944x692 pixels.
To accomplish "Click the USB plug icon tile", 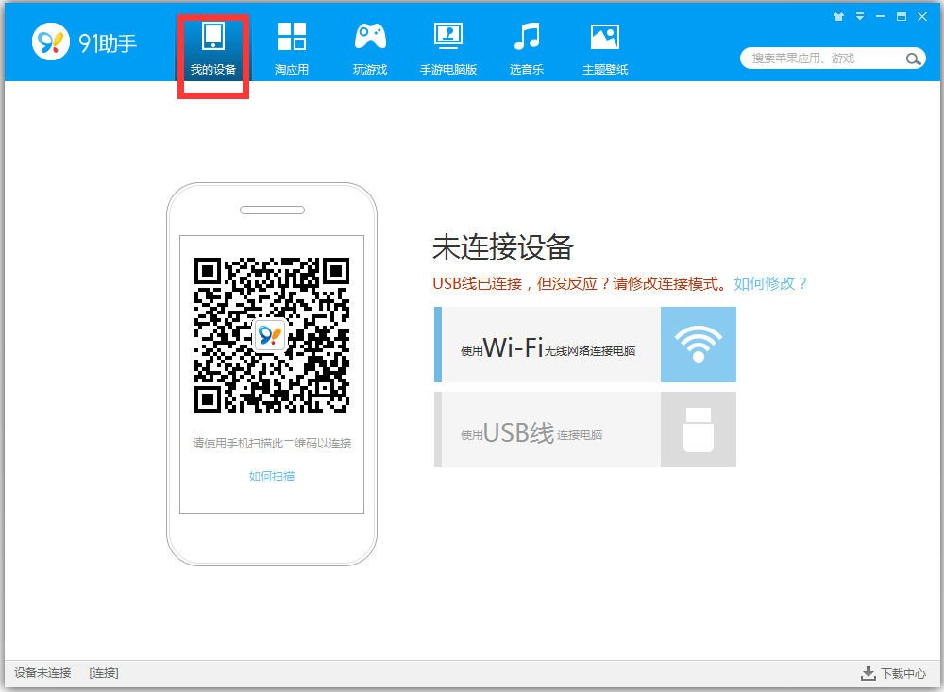I will [x=699, y=430].
